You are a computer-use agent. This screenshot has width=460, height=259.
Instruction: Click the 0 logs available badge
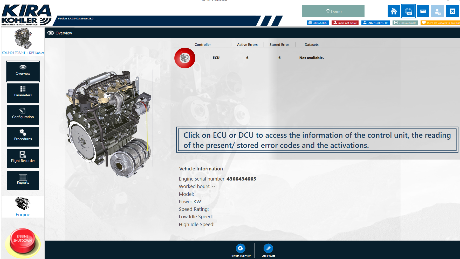click(405, 23)
